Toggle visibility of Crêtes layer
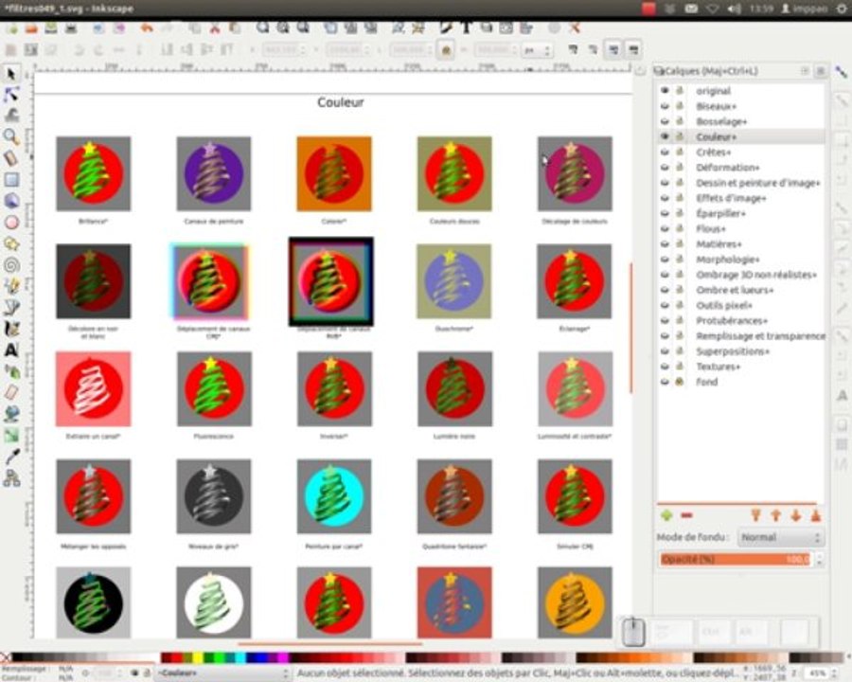 [665, 152]
